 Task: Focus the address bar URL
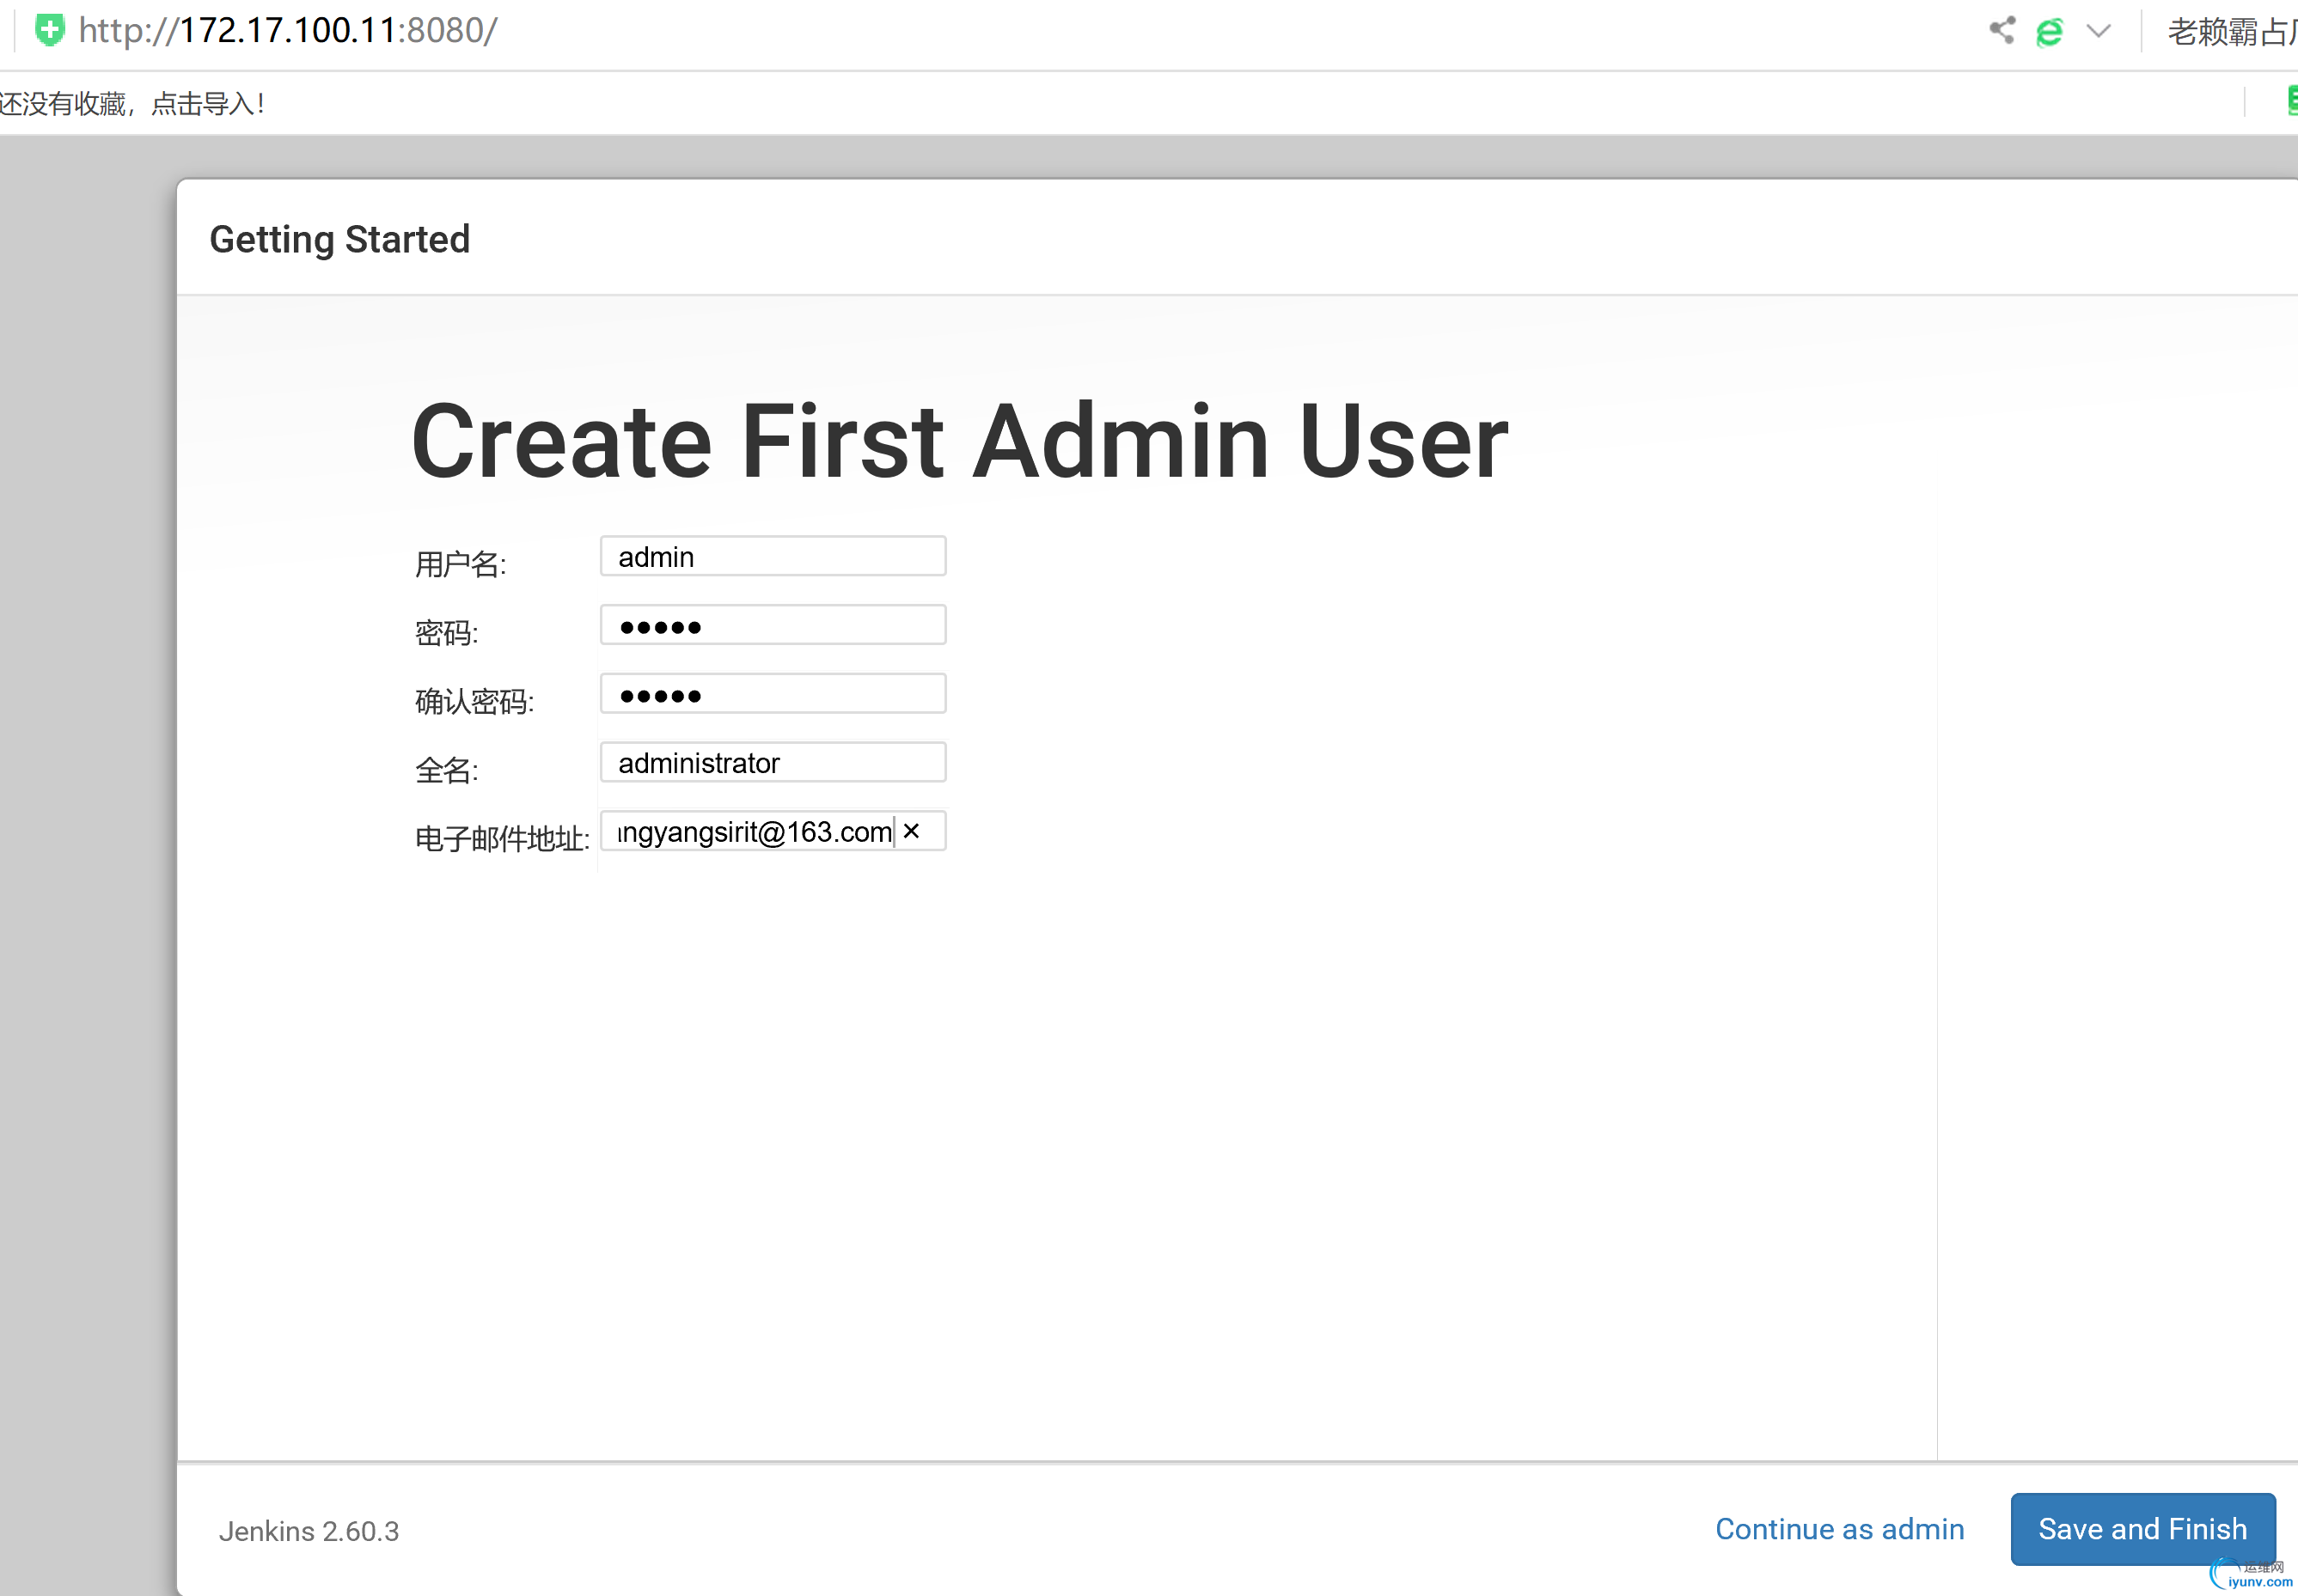point(288,30)
